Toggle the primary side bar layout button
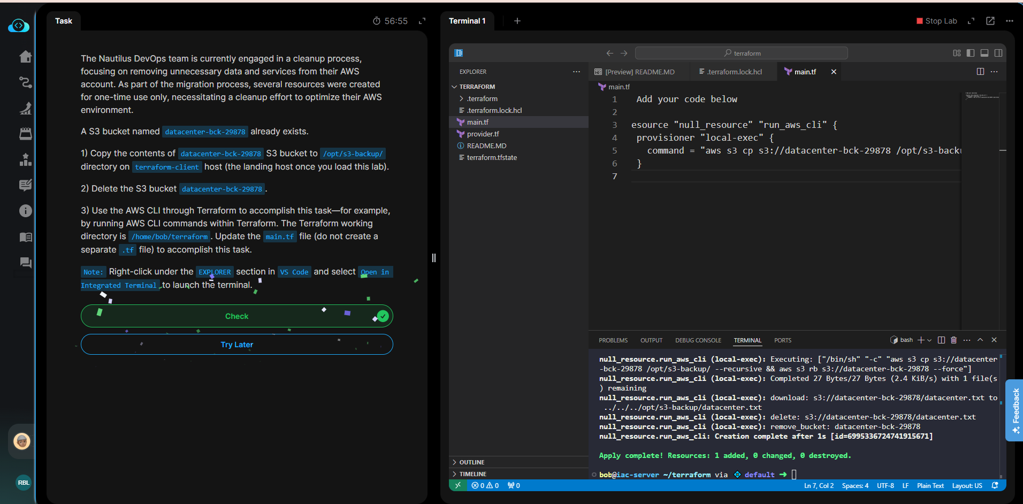 pyautogui.click(x=971, y=53)
